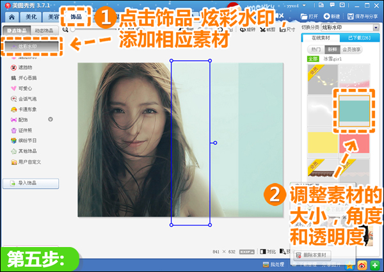Click the 打开 folder button

tap(309, 17)
